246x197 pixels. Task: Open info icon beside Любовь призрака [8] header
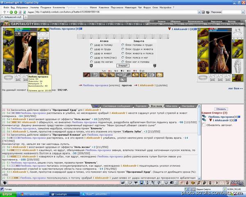[81, 29]
